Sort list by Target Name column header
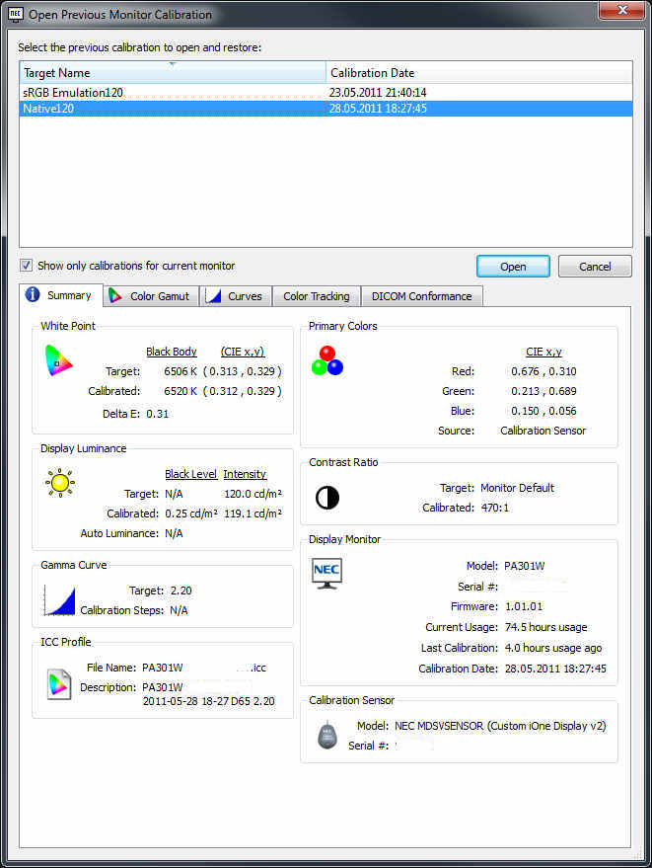652x868 pixels. pyautogui.click(x=173, y=73)
